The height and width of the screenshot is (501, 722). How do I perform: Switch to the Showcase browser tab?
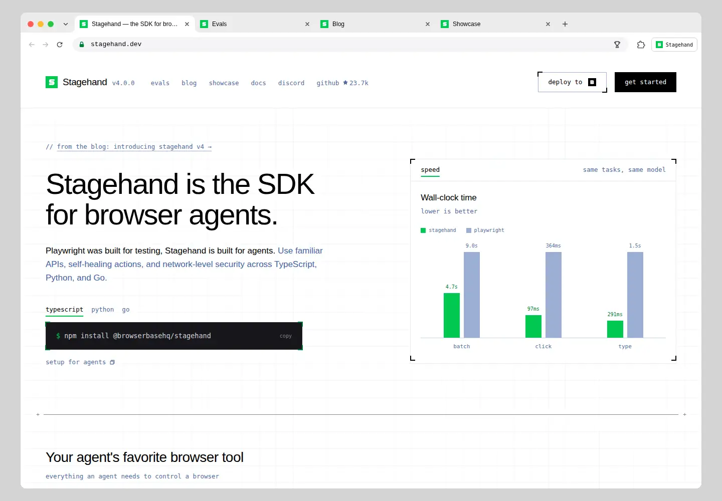pyautogui.click(x=496, y=24)
